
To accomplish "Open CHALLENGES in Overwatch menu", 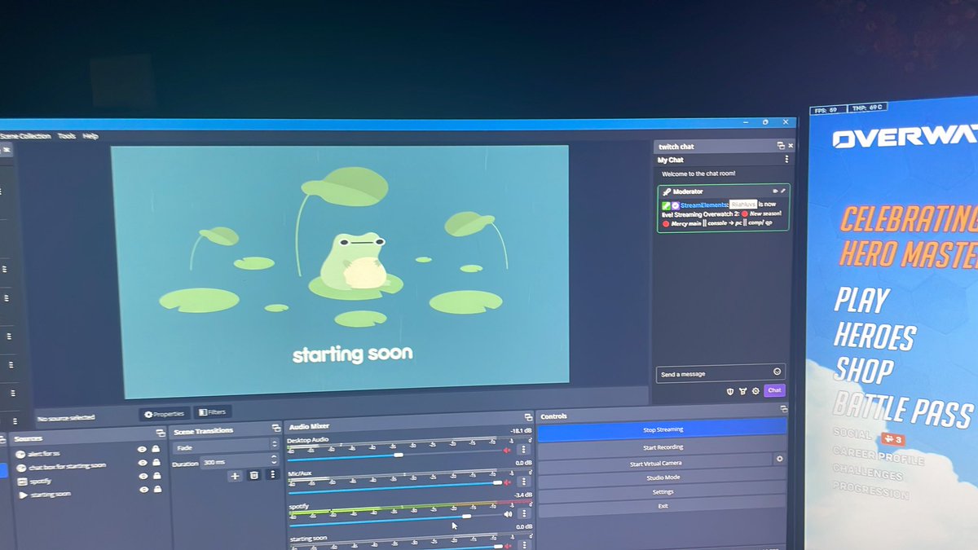I will tap(867, 473).
